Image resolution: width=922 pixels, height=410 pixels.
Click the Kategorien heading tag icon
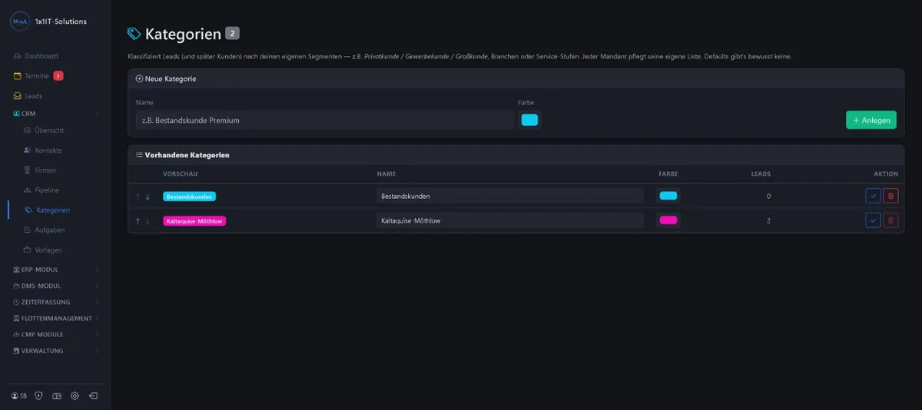134,34
